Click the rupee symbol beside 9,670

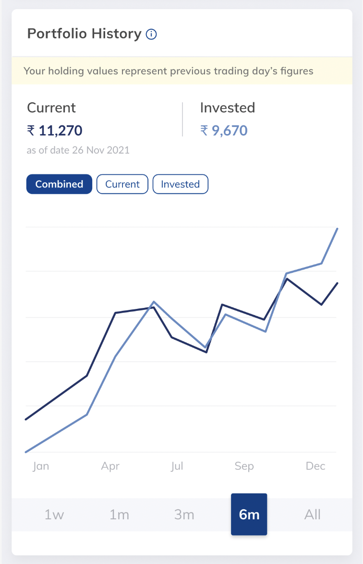point(204,130)
